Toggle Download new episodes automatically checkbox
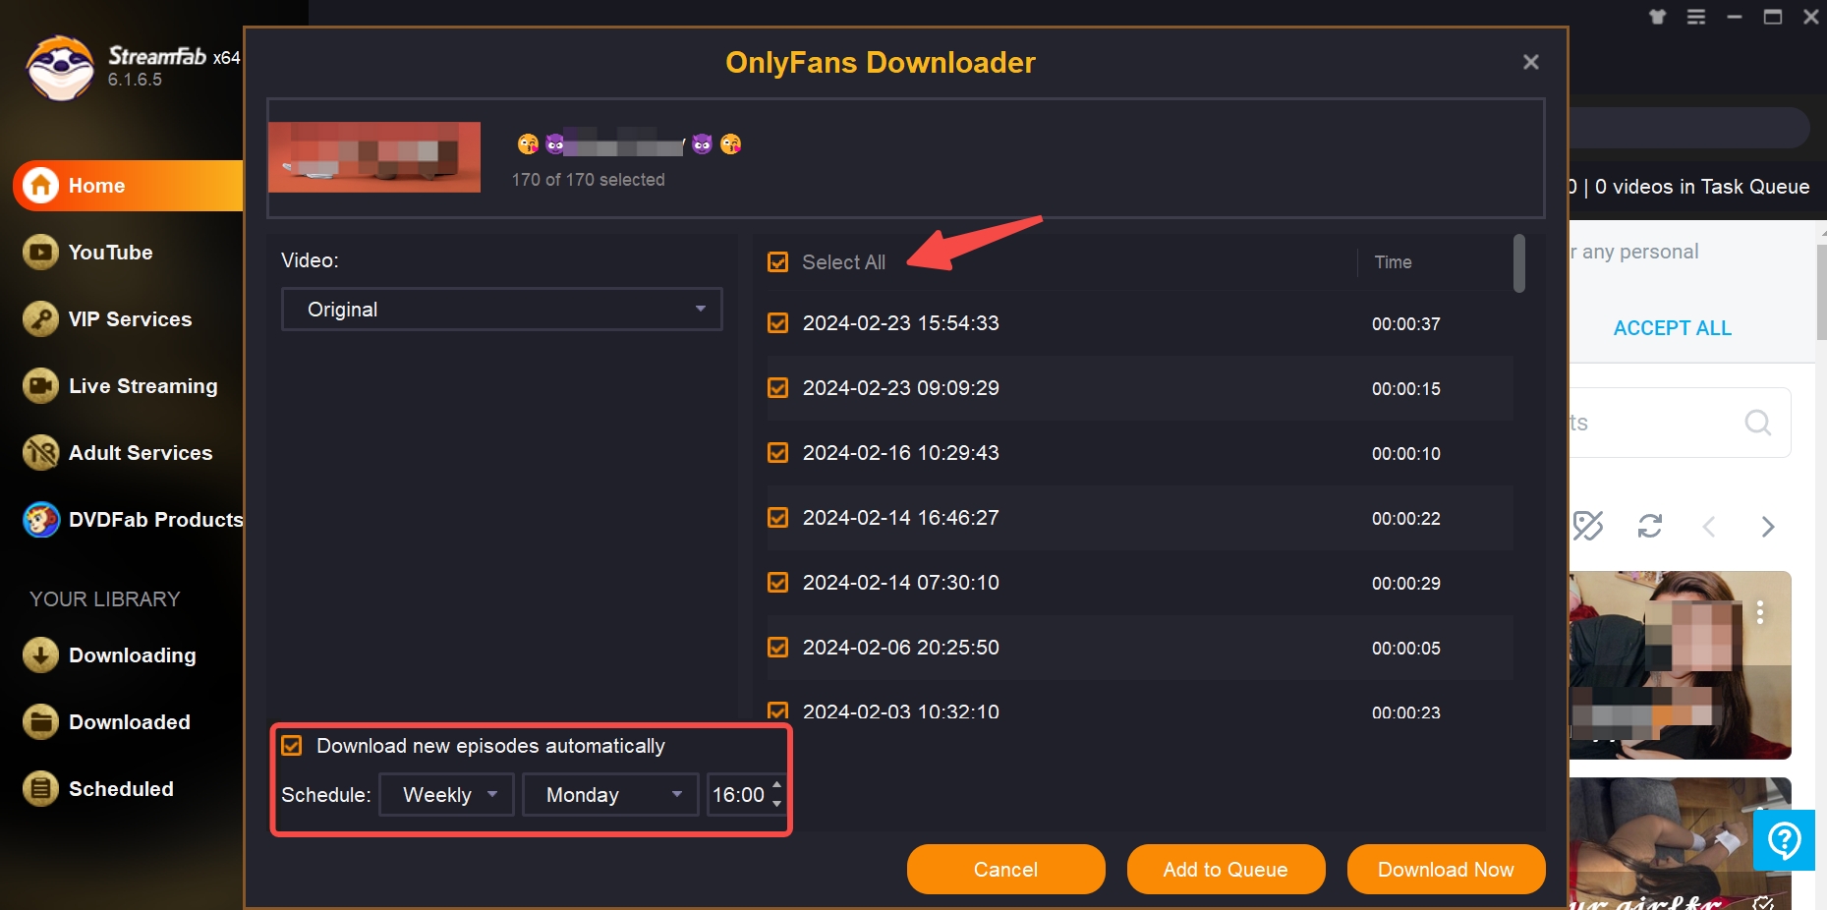 click(292, 746)
